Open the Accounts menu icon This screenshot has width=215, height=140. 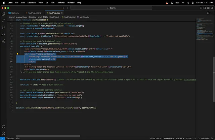click(x=3, y=127)
